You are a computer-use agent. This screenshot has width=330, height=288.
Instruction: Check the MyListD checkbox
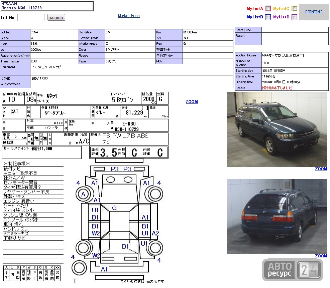pyautogui.click(x=295, y=17)
